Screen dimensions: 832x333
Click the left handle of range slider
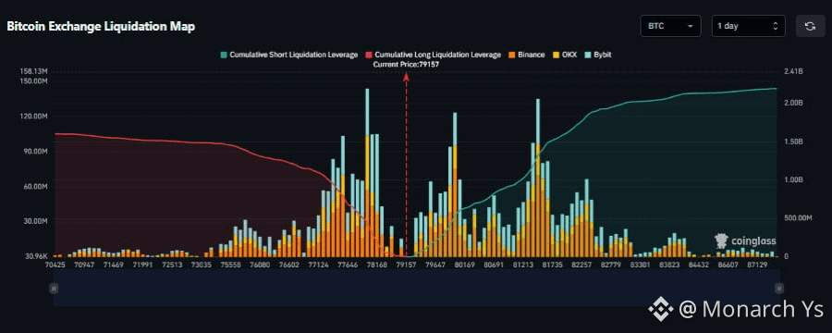pos(53,288)
